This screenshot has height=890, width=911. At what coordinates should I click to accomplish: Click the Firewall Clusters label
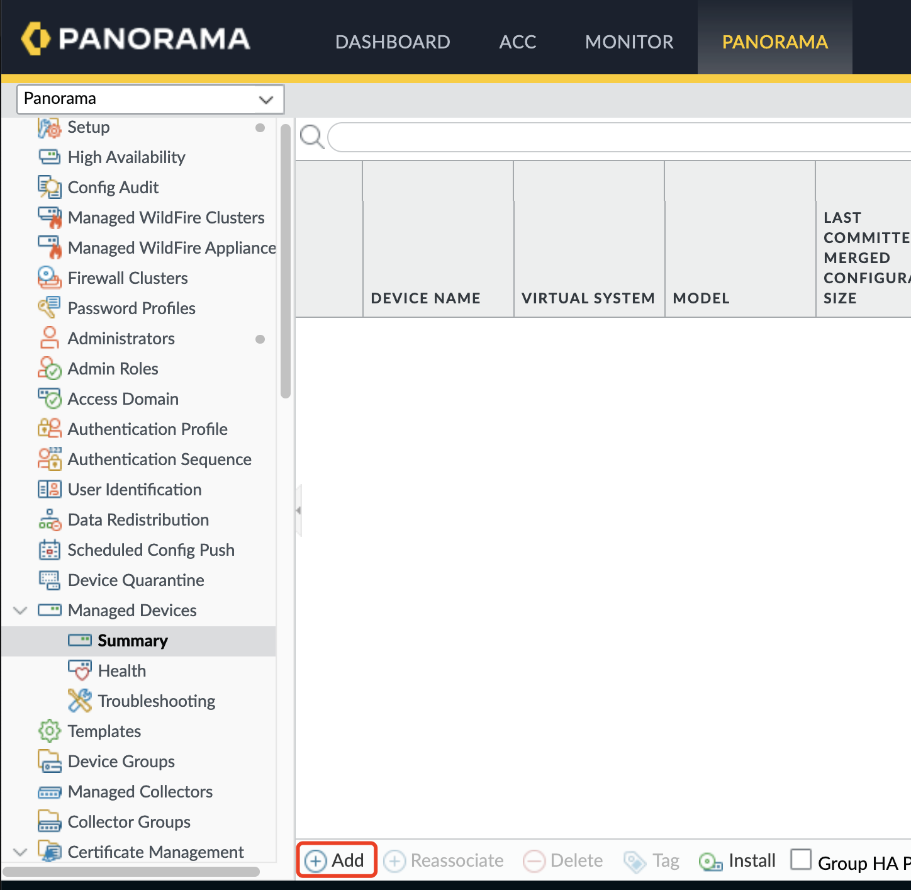[128, 278]
